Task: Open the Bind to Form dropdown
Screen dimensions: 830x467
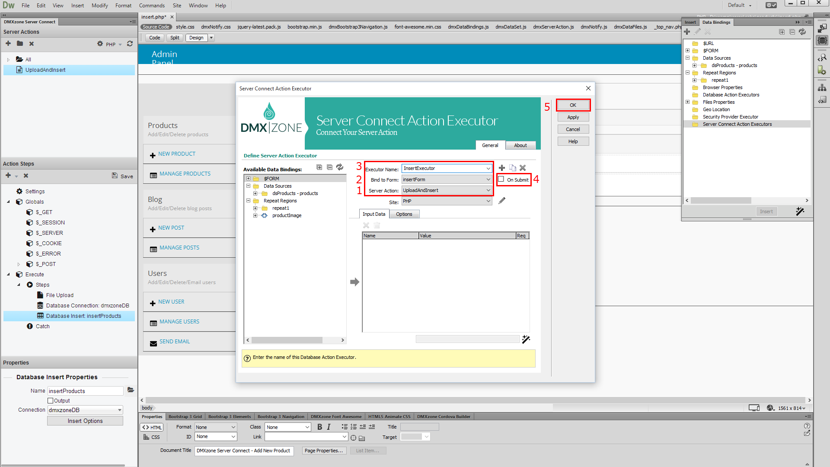Action: pyautogui.click(x=488, y=179)
